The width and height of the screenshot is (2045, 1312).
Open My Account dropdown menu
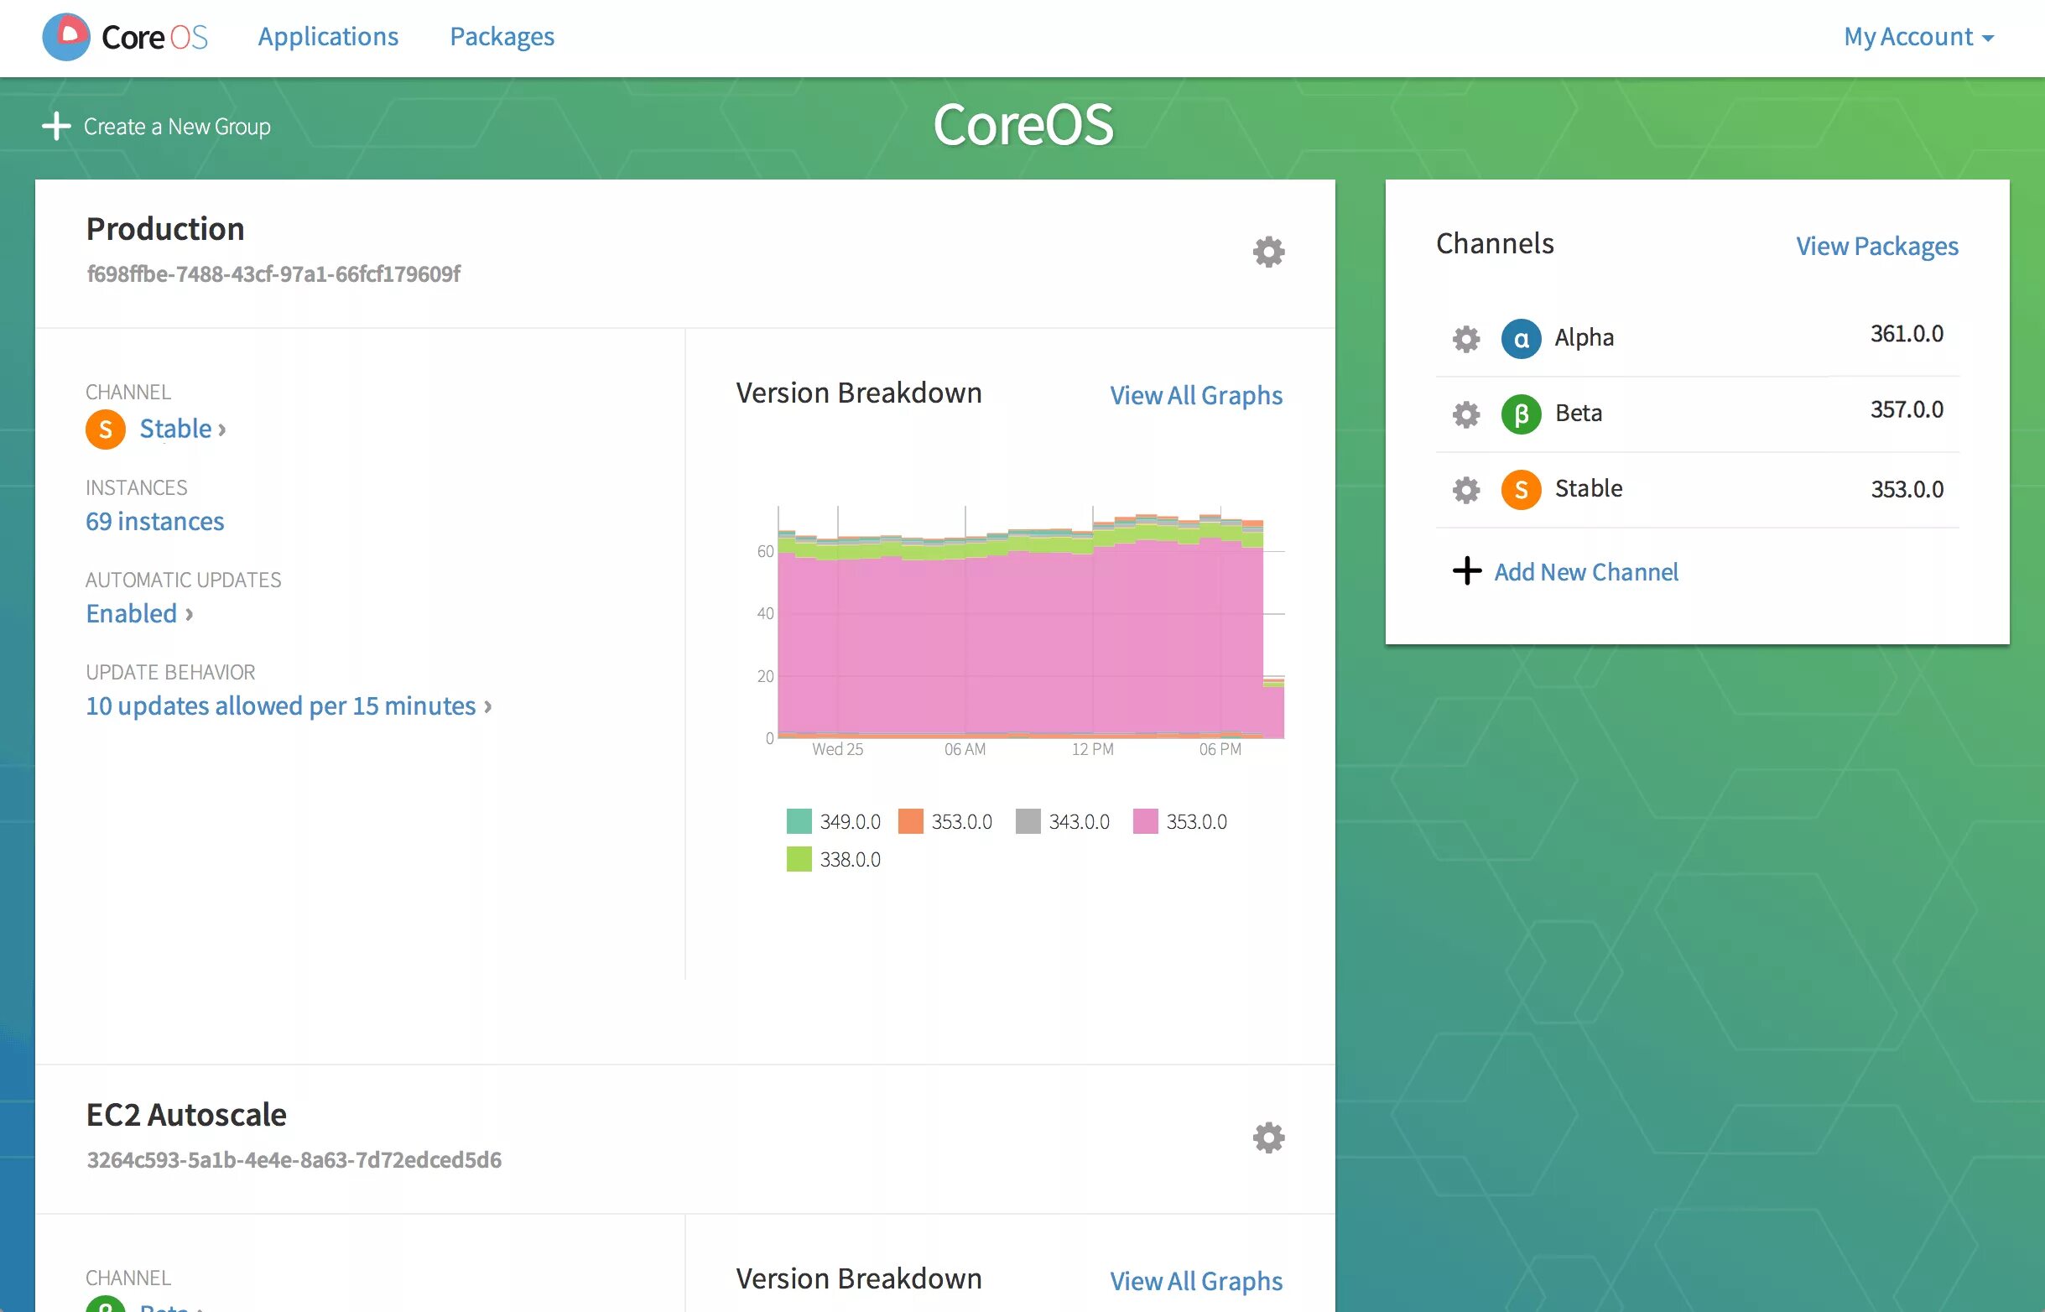coord(1922,34)
